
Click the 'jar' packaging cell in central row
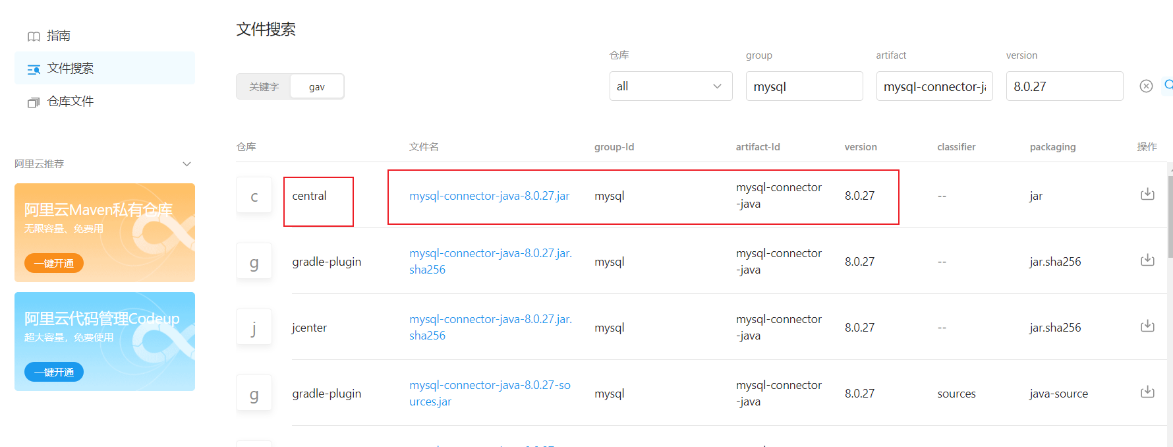[1036, 196]
